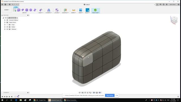Open the Create dropdown menu
The width and height of the screenshot is (181, 102).
click(25, 13)
